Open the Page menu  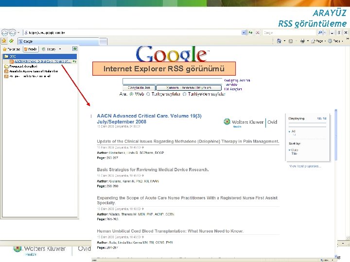(318, 41)
